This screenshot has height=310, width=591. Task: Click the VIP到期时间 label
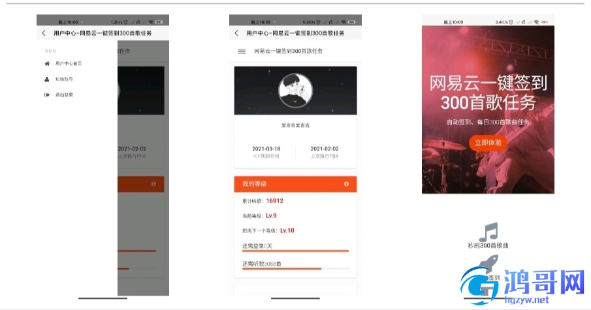tap(266, 156)
